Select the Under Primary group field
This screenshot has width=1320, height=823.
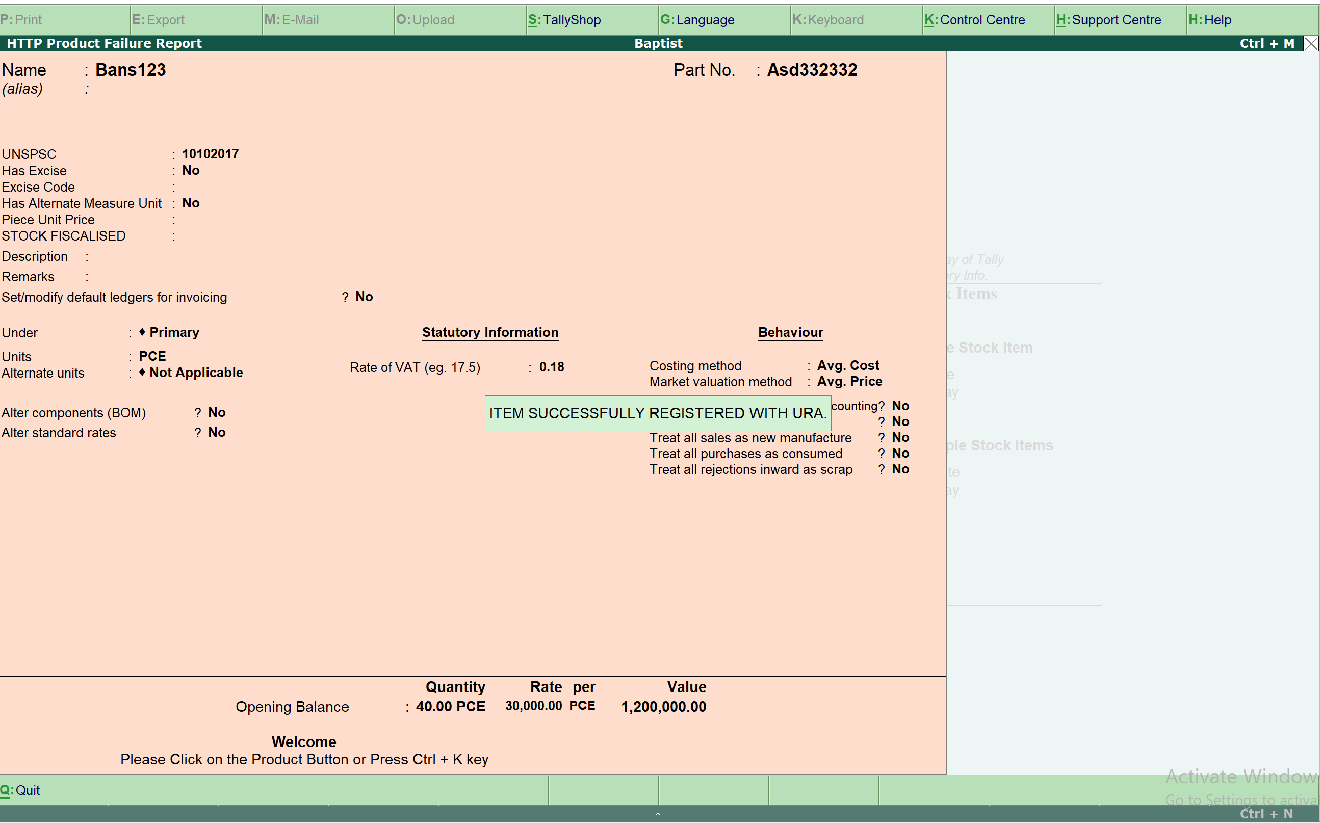[x=174, y=333]
